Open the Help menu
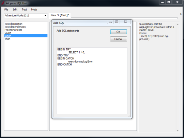 point(34,10)
